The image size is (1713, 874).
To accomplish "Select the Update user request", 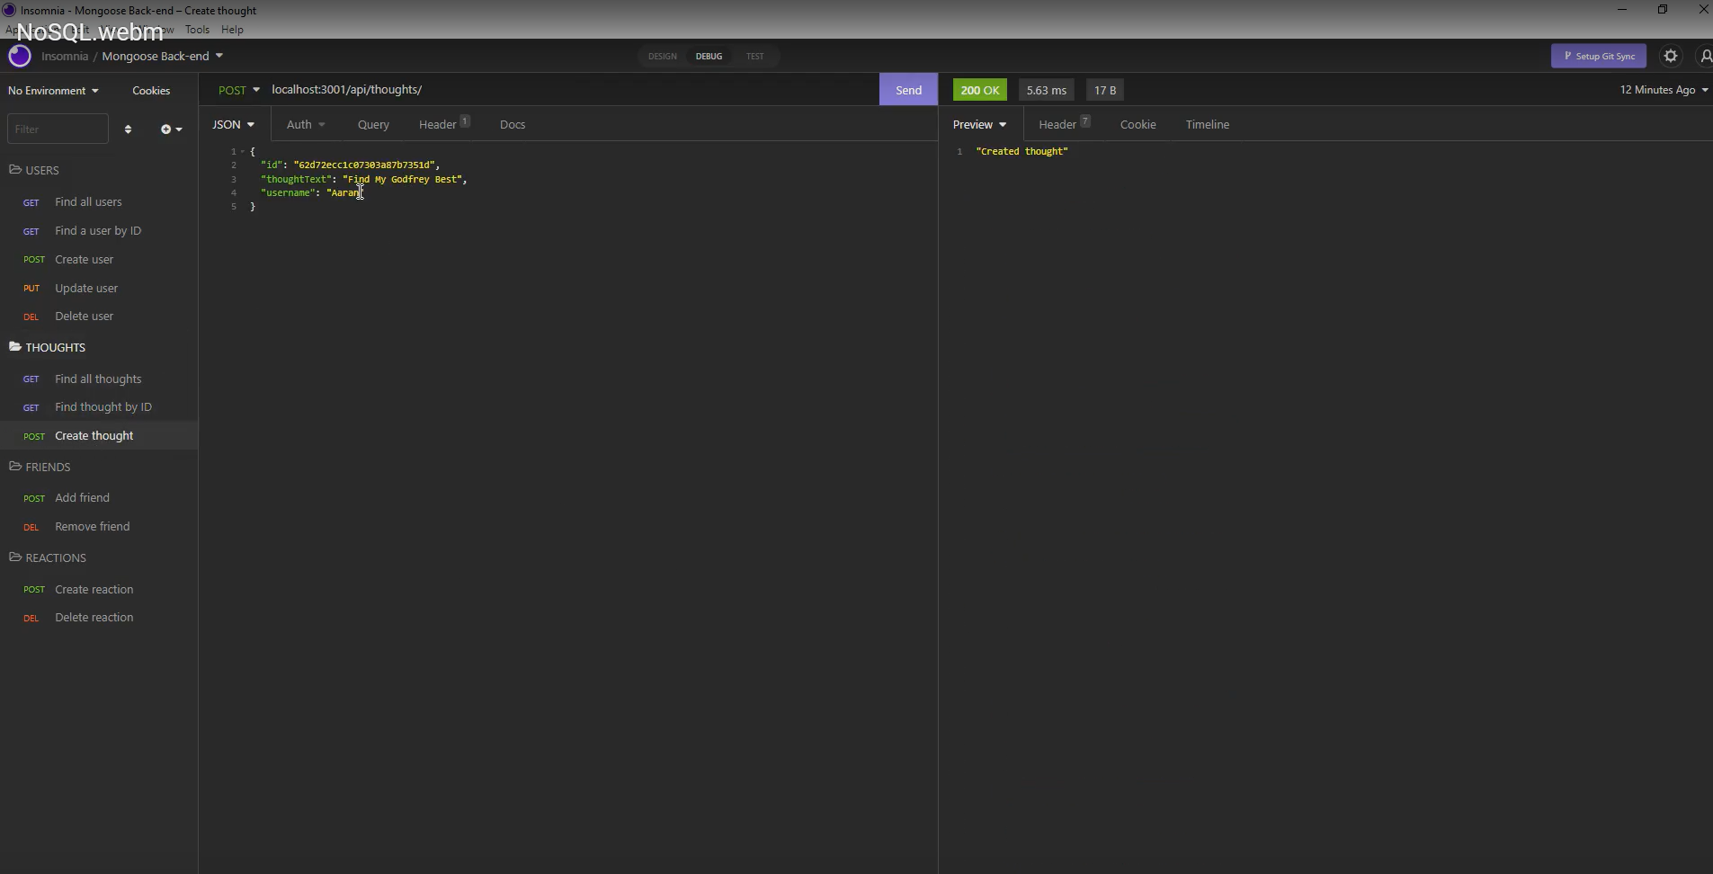I will (x=99, y=289).
